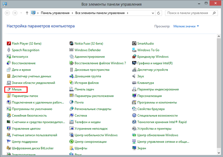
Task: Click the Мышь mouse icon
Action: point(9,90)
